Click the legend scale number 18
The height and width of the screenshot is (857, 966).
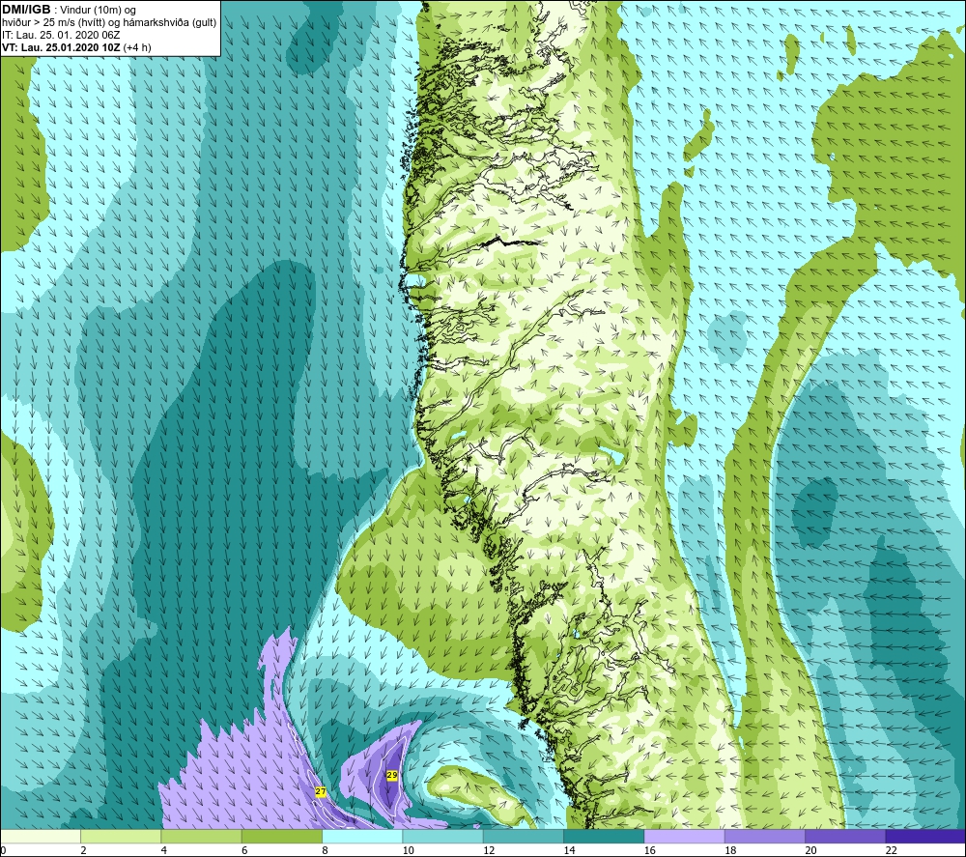point(730,850)
